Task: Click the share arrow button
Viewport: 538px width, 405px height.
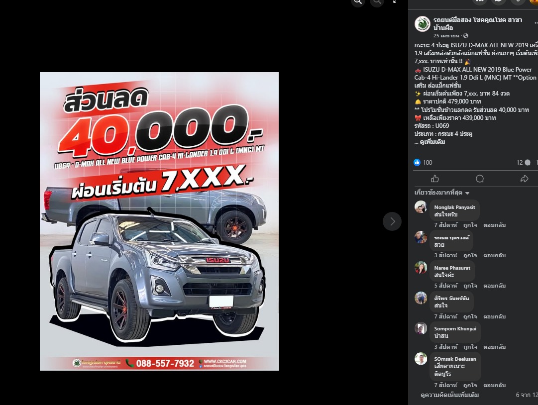Action: (524, 179)
